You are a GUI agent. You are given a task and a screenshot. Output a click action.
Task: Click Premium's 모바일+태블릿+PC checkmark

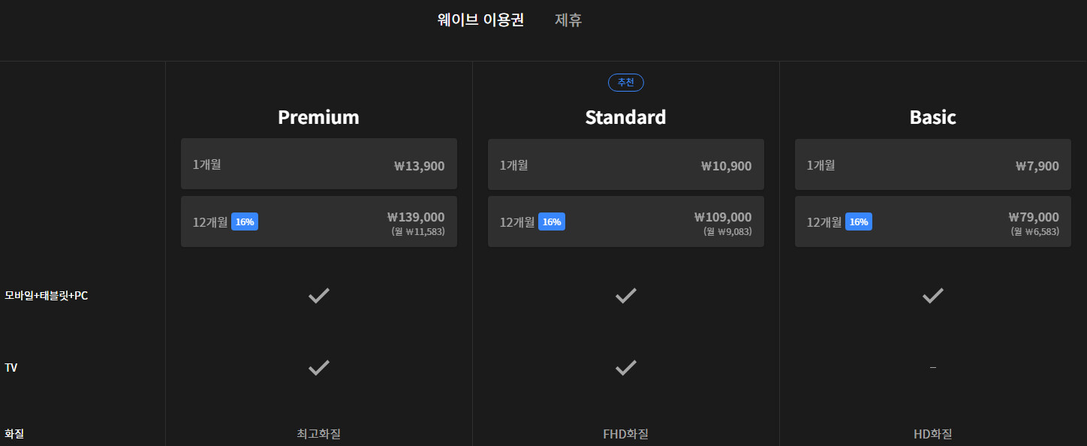(x=319, y=296)
